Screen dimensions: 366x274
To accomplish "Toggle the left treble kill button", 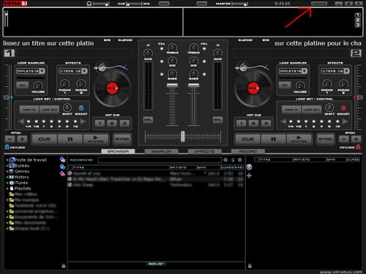I will click(x=162, y=49).
